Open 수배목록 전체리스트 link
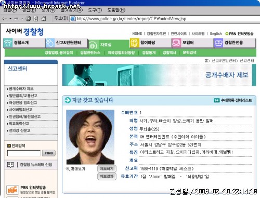260x198 pixels. click(x=237, y=100)
